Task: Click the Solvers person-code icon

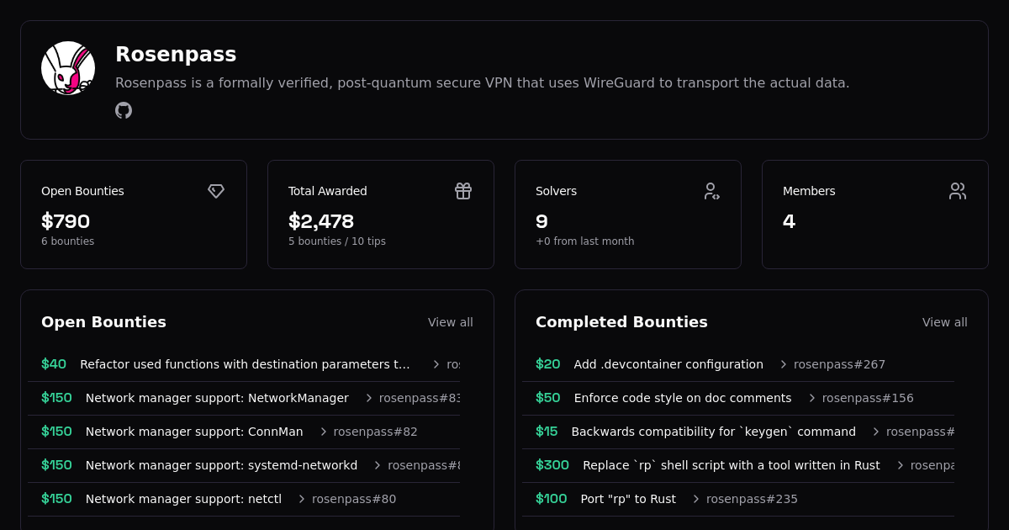Action: point(711,191)
